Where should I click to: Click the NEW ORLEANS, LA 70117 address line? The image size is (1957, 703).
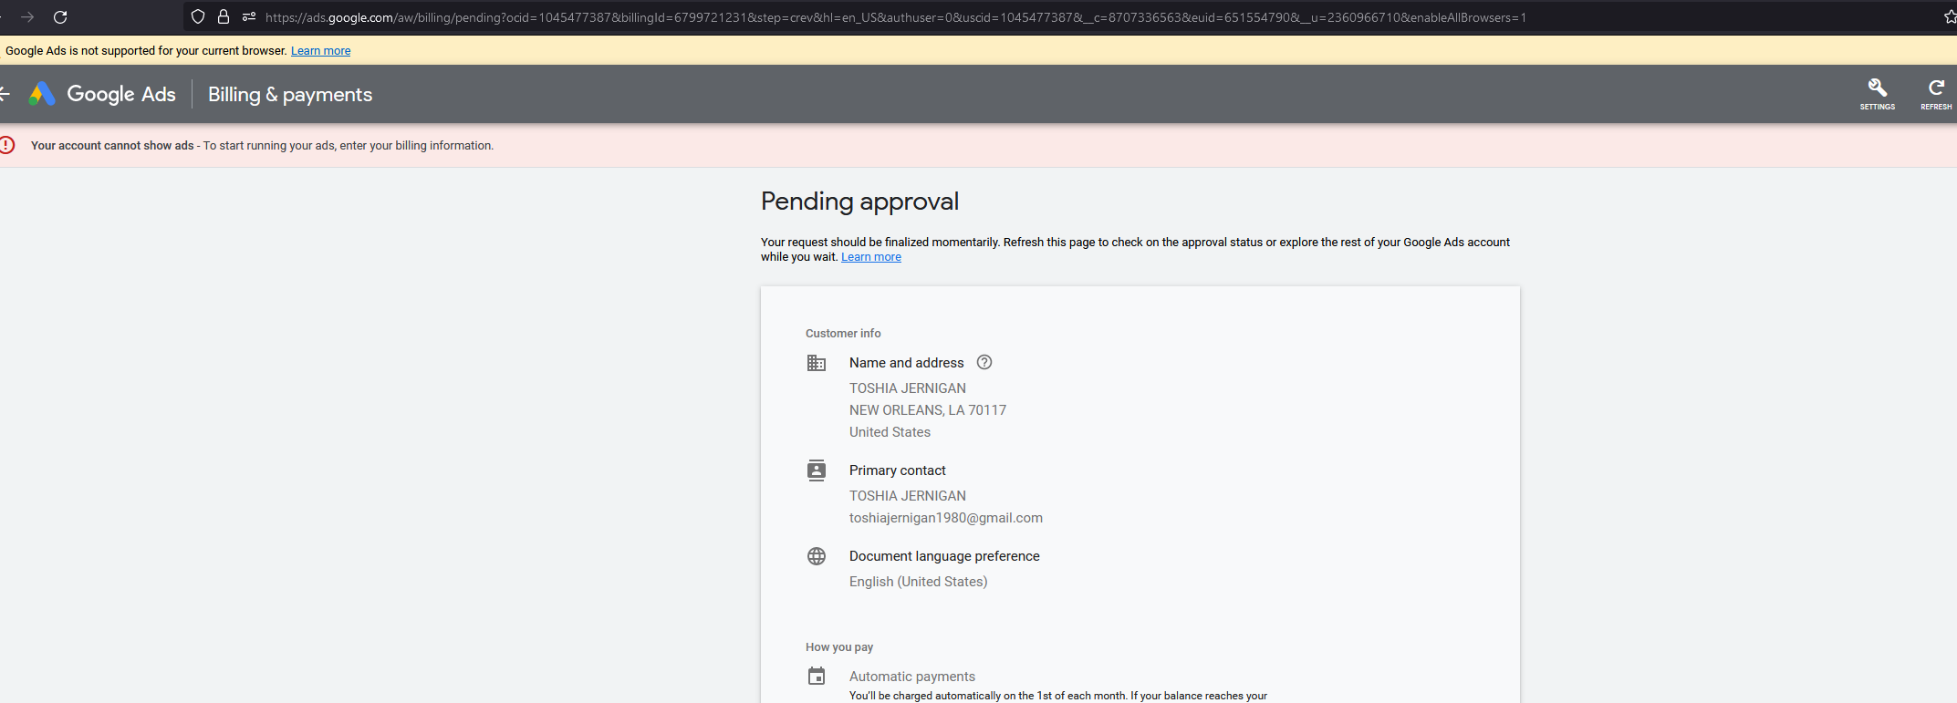click(928, 410)
